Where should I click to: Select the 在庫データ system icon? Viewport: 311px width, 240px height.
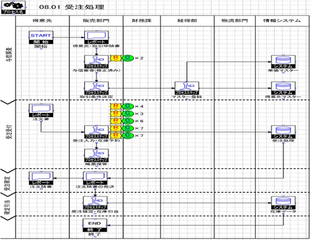(x=282, y=202)
